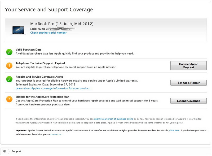Click the MacBook Pro (15-inch, Mid 2012) title
The width and height of the screenshot is (212, 156).
click(x=62, y=24)
